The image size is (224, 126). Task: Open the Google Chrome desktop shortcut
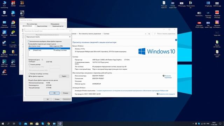pyautogui.click(x=13, y=24)
